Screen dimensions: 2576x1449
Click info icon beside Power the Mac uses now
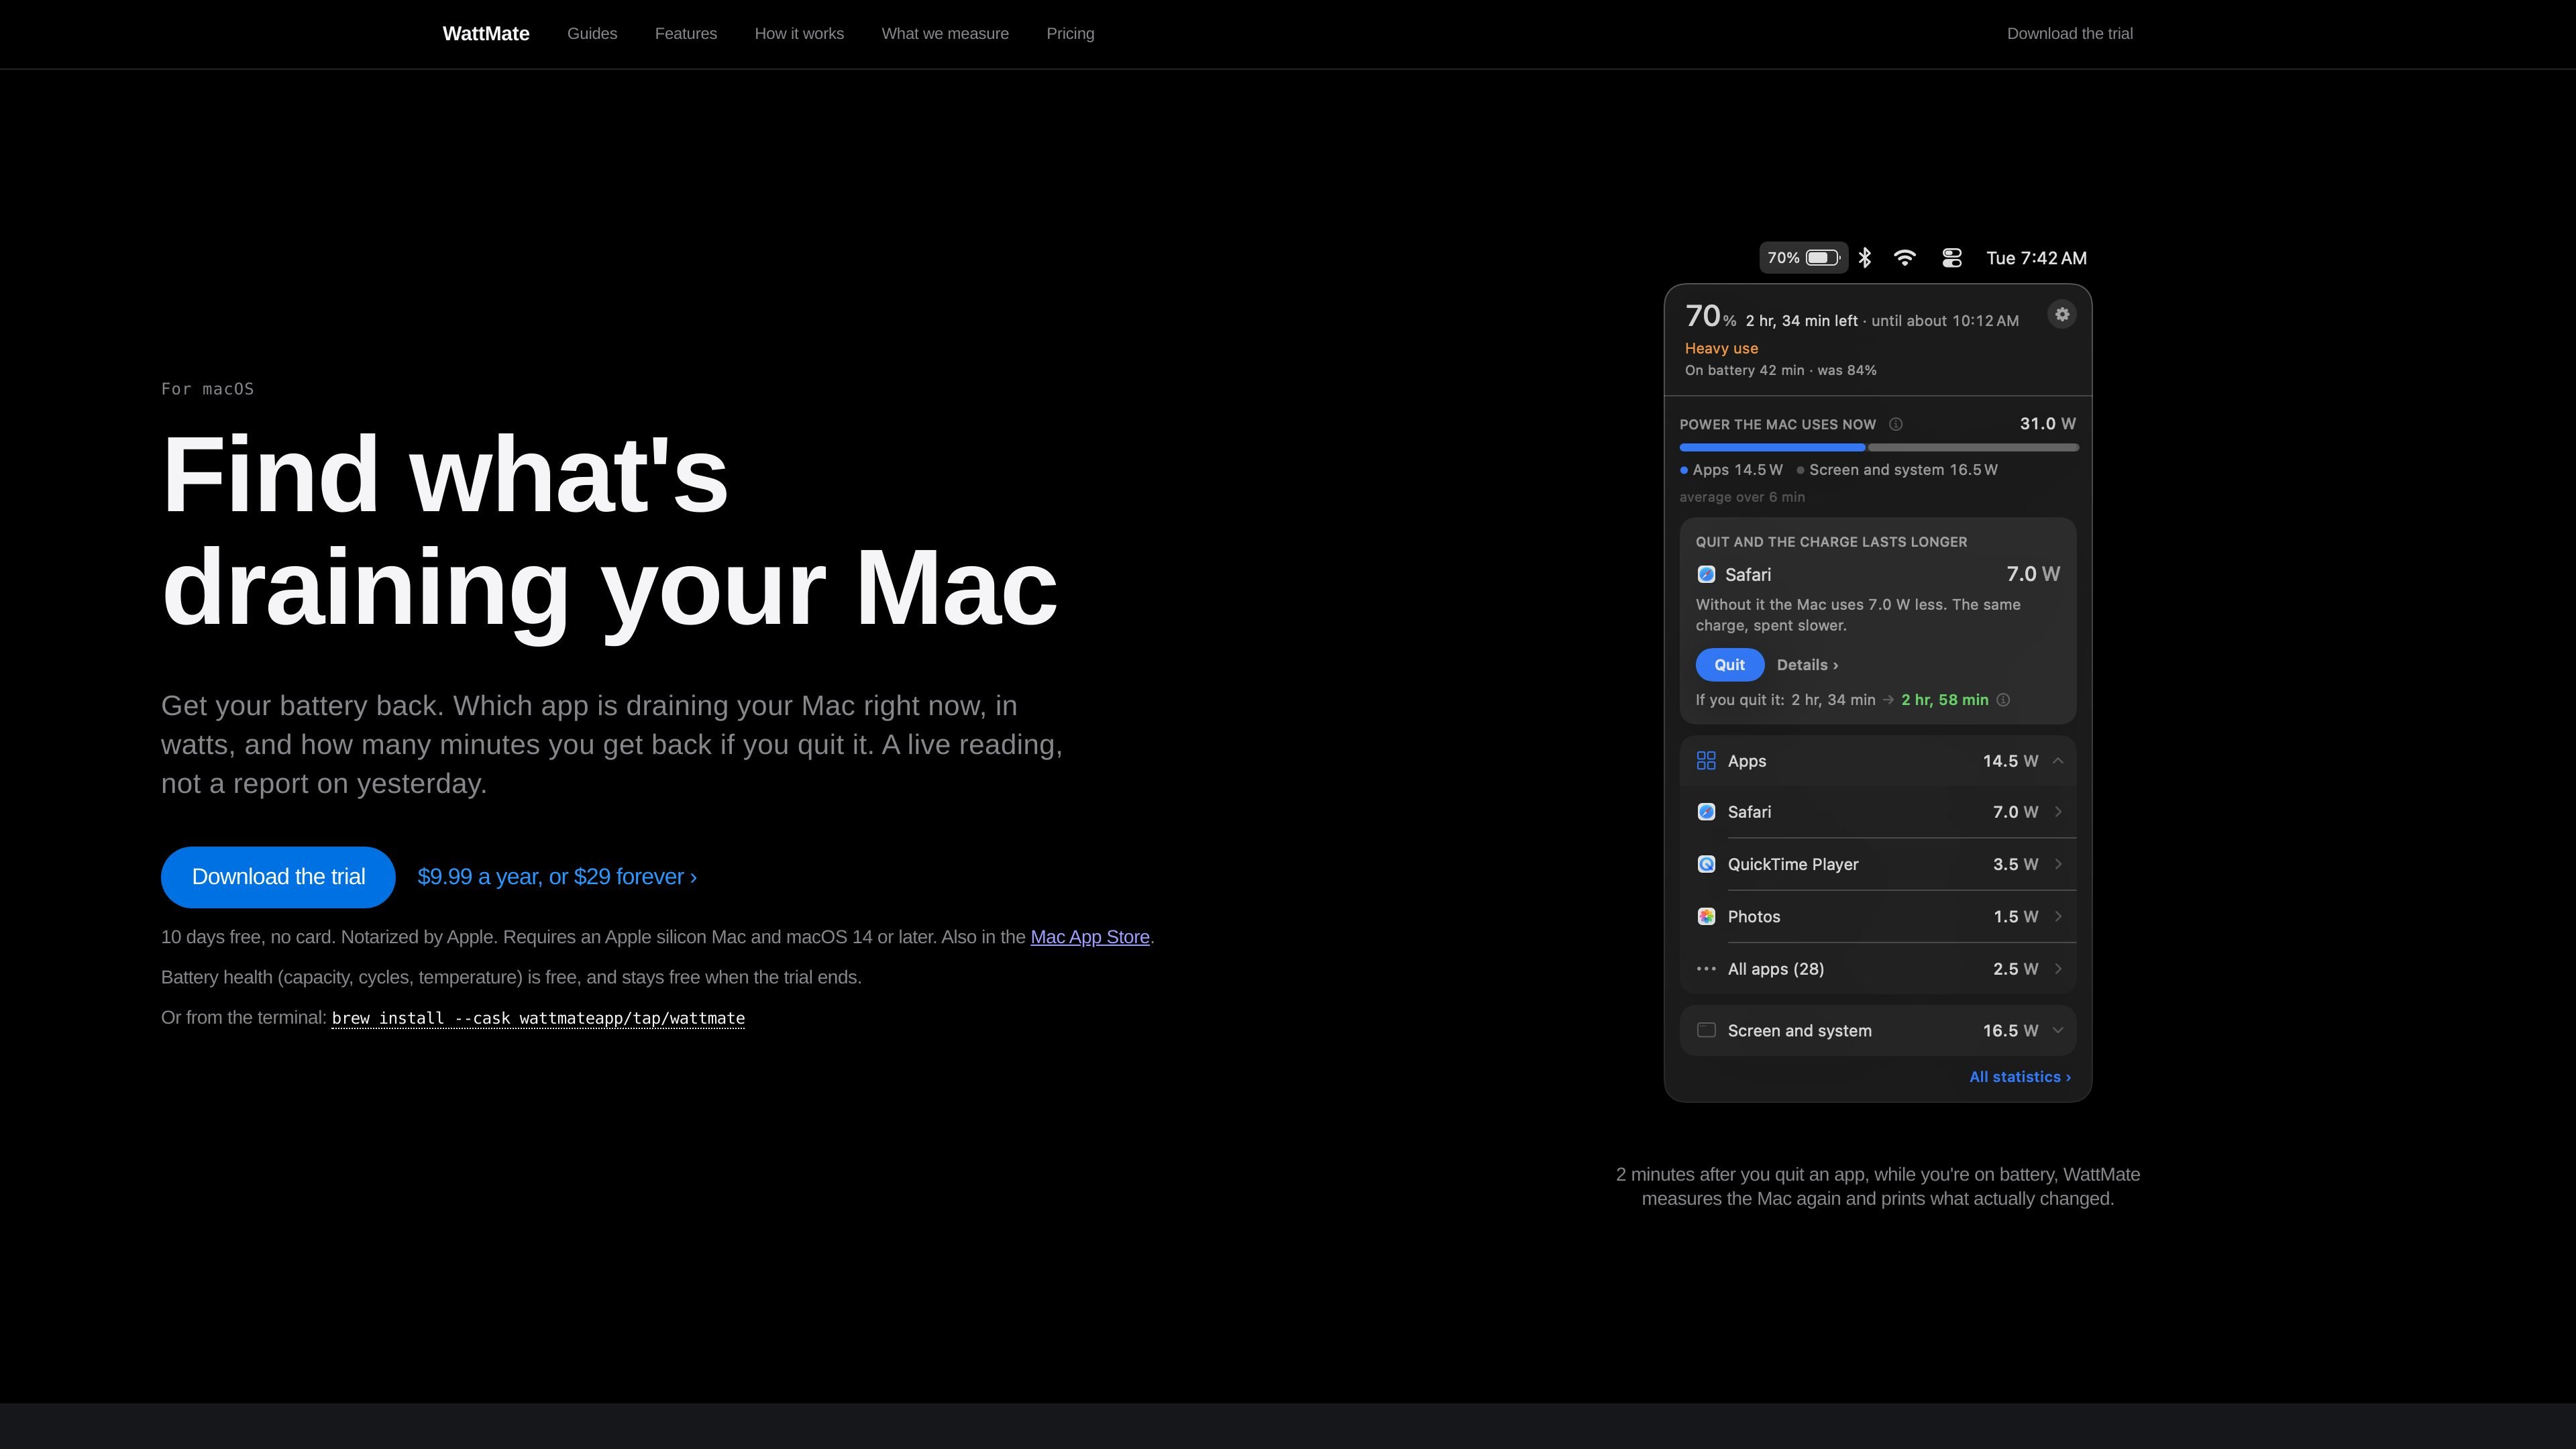click(1895, 425)
